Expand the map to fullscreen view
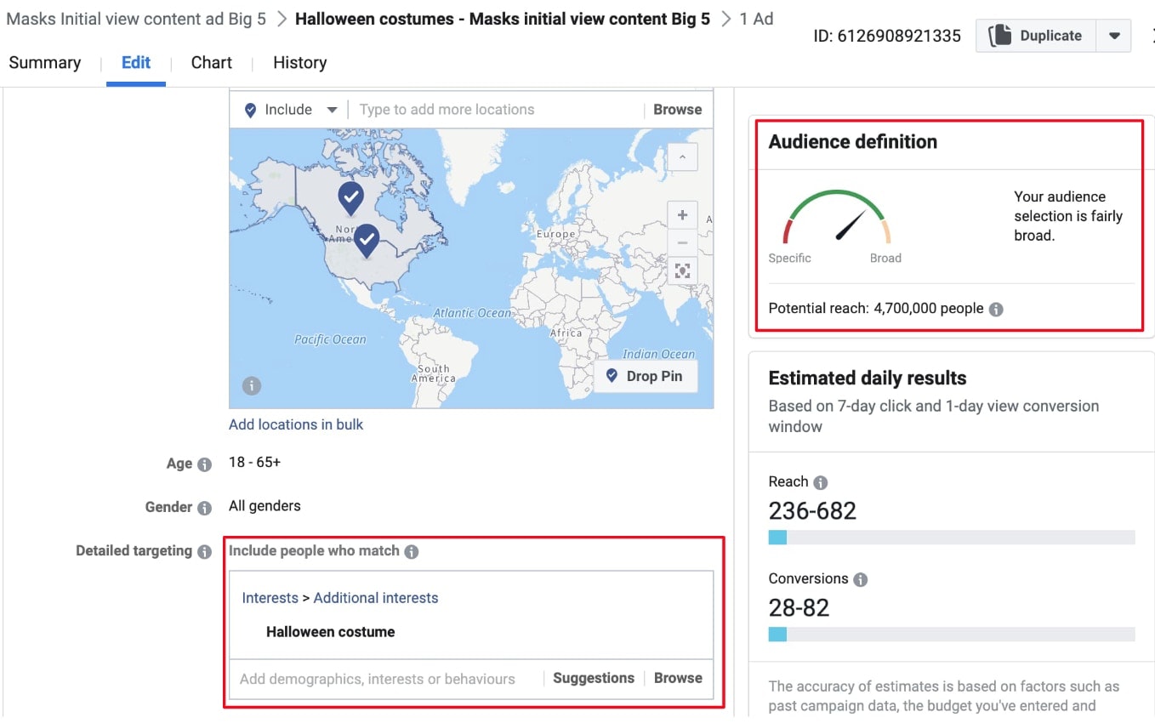The width and height of the screenshot is (1155, 723). click(683, 270)
